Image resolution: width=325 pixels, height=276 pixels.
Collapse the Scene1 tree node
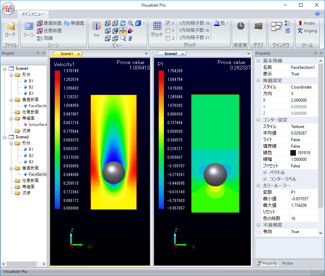click(x=5, y=68)
